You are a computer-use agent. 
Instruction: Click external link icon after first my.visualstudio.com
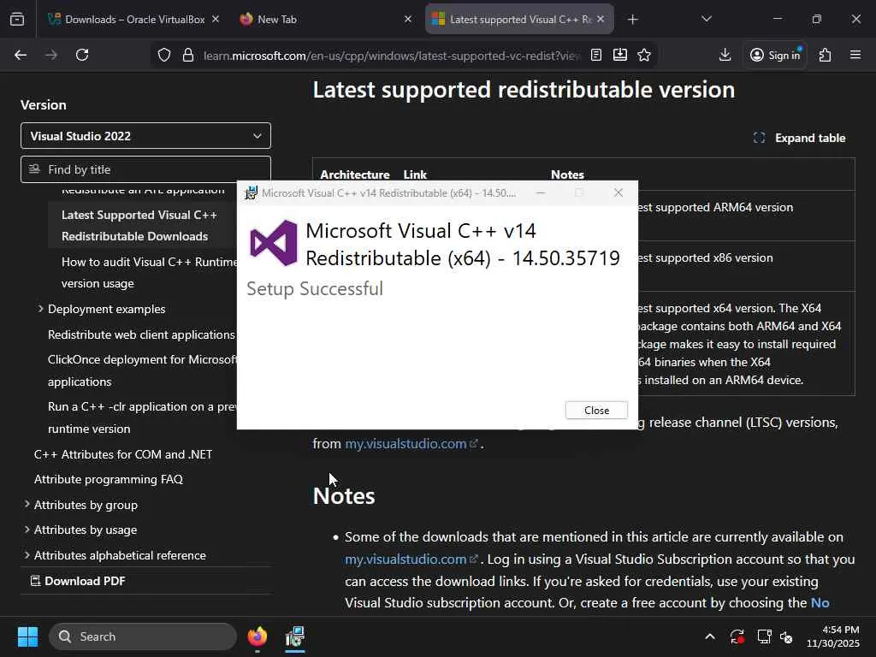pyautogui.click(x=474, y=444)
